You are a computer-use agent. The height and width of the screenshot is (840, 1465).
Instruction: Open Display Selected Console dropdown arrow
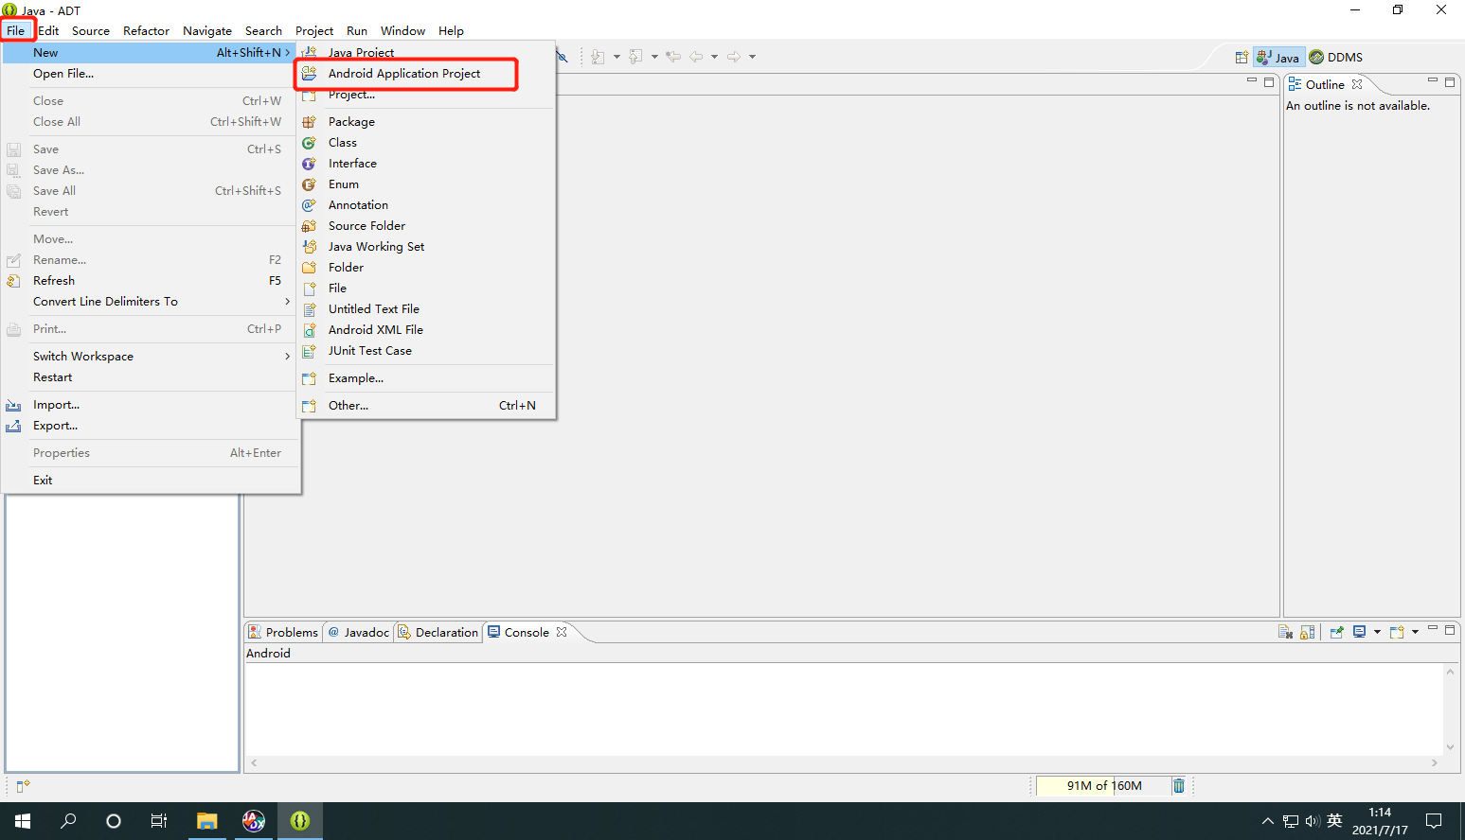pyautogui.click(x=1377, y=632)
